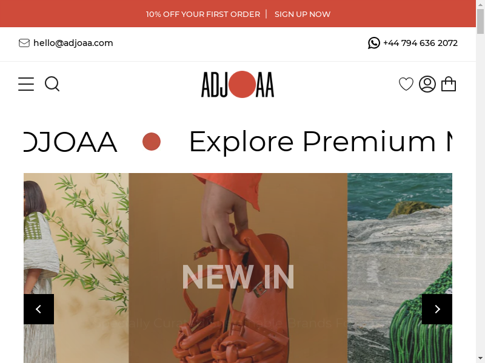Click the +44 794 636 2072 phone number
Viewport: 485px width, 363px height.
[x=420, y=43]
